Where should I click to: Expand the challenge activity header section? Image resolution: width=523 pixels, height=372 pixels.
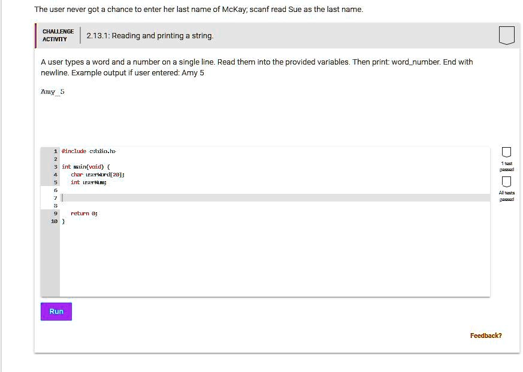coord(270,35)
